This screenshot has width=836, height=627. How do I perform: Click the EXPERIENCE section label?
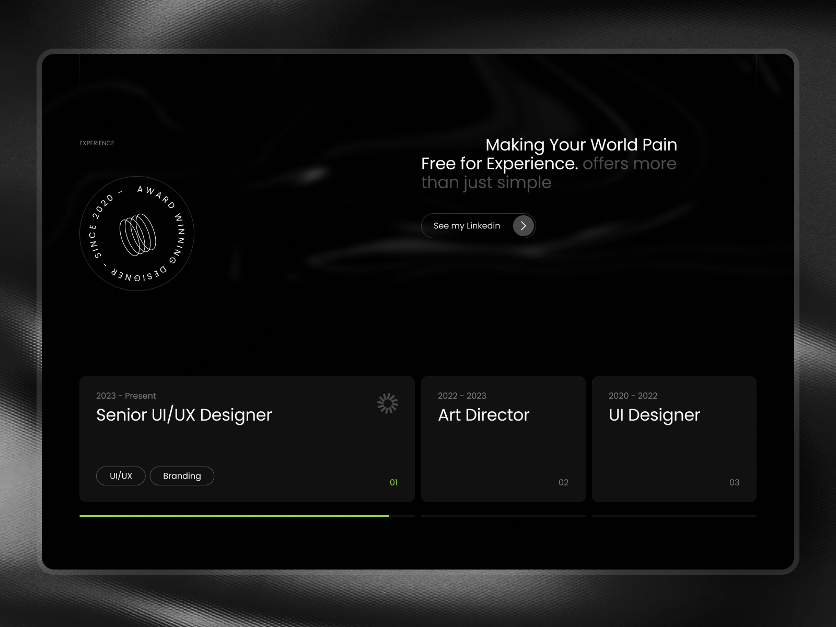click(x=97, y=143)
